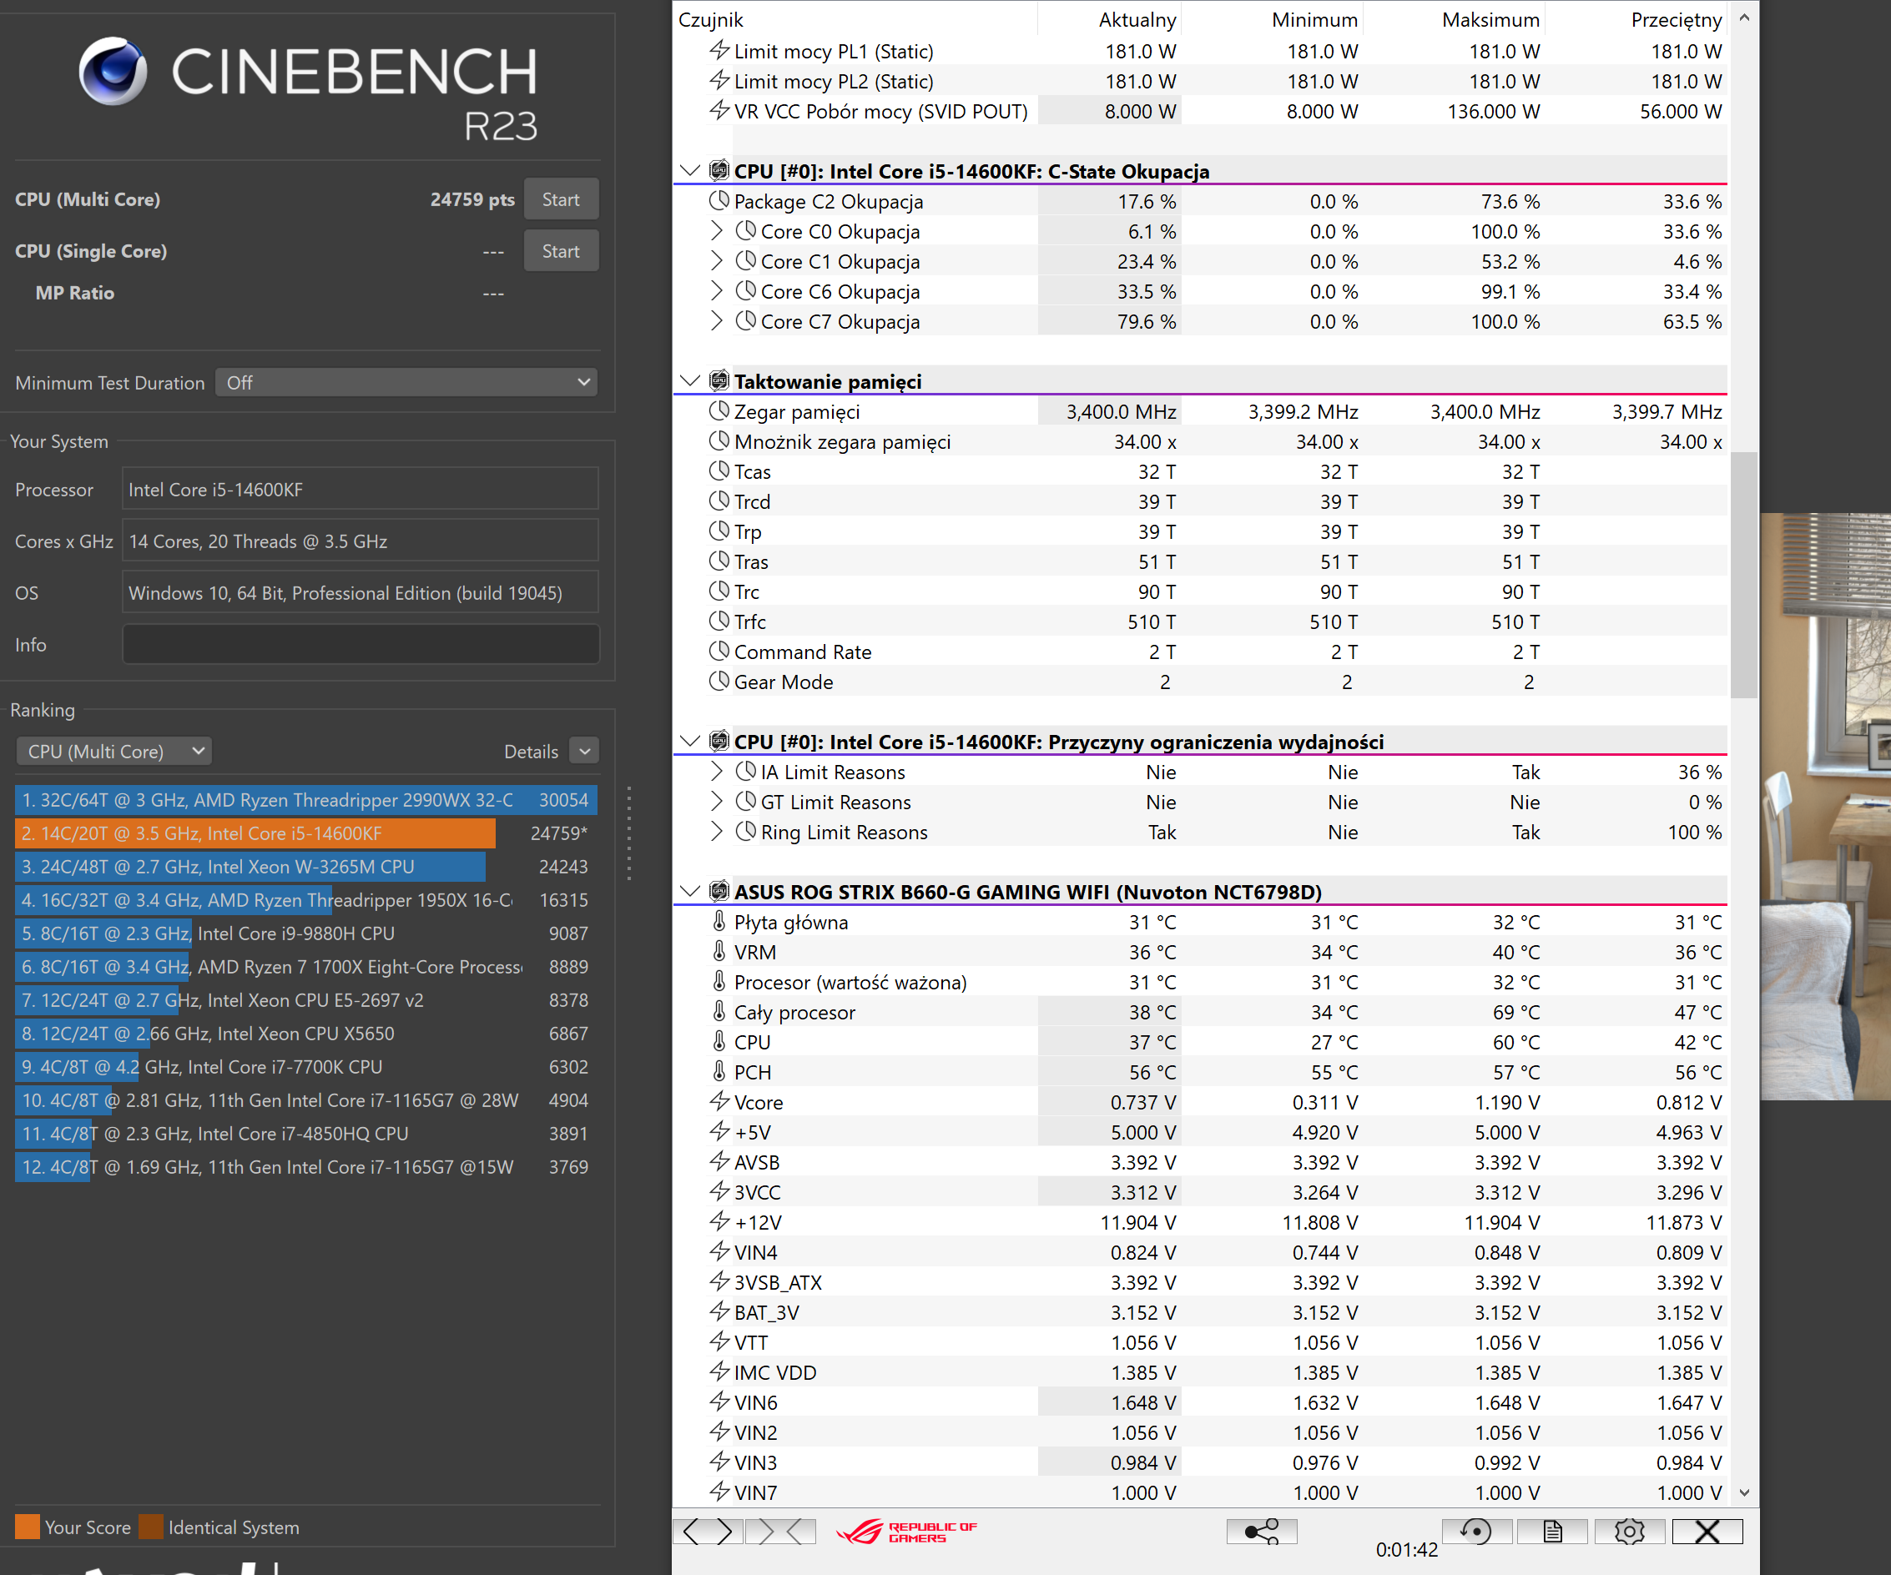Click the Cinebench sphere logo
Screen dimensions: 1891x1575
[113, 71]
